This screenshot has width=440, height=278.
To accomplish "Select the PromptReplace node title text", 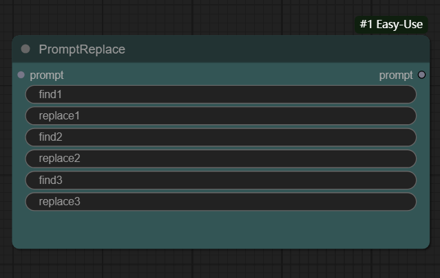I will pyautogui.click(x=82, y=49).
